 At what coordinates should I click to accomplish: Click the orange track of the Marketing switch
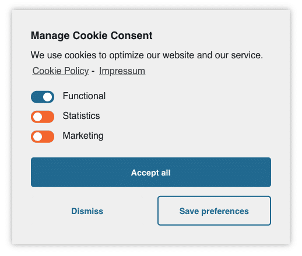48,136
